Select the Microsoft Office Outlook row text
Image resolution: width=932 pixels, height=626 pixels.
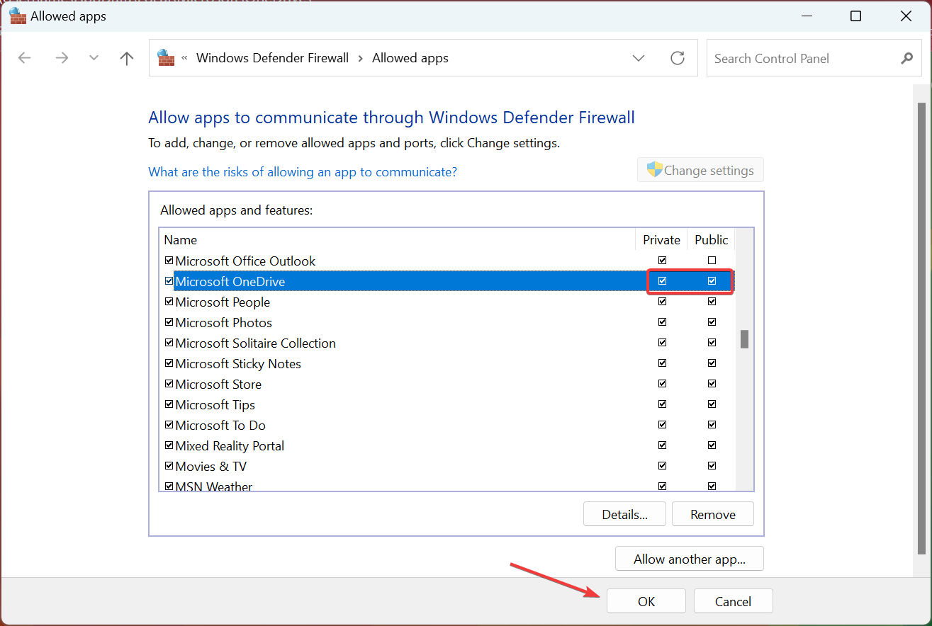click(245, 261)
